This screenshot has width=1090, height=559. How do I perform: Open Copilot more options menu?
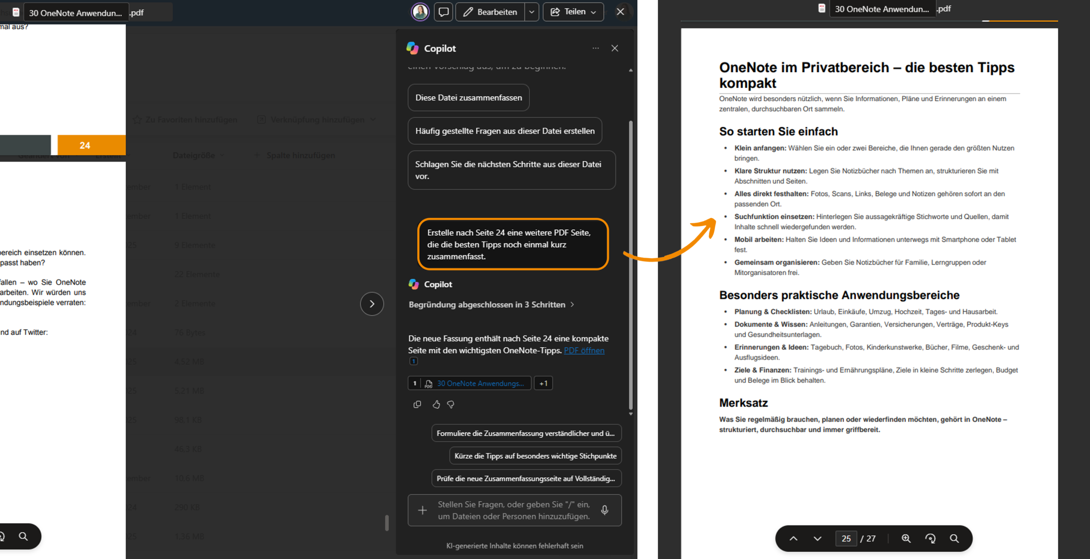pos(596,48)
